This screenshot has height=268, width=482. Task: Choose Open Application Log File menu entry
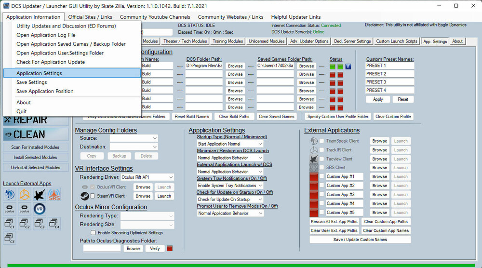click(x=72, y=35)
